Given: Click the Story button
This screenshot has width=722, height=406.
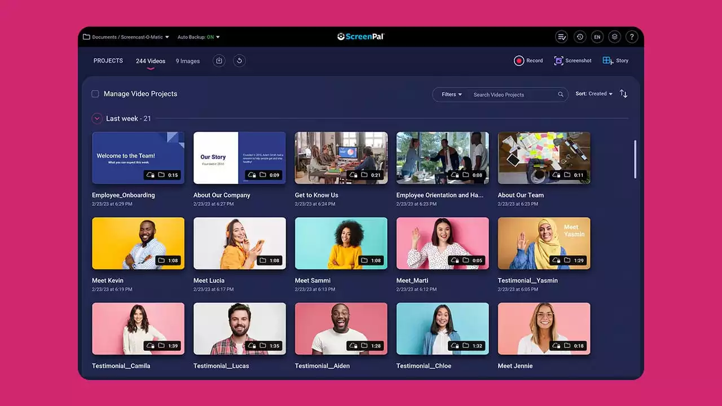Looking at the screenshot, I should (615, 61).
